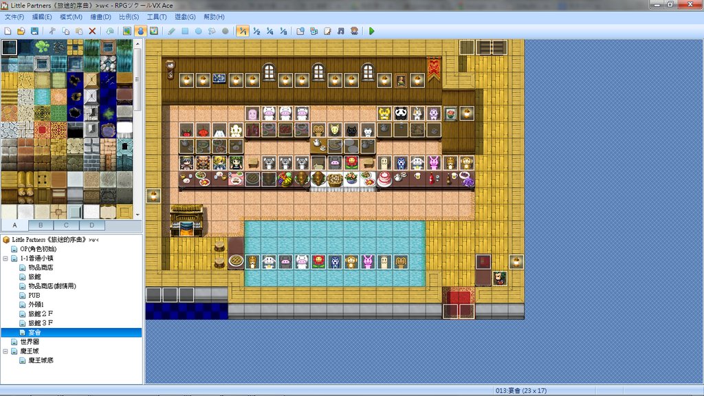Screen dimensions: 704x396
Task: Select the 世界圖 map
Action: click(29, 342)
